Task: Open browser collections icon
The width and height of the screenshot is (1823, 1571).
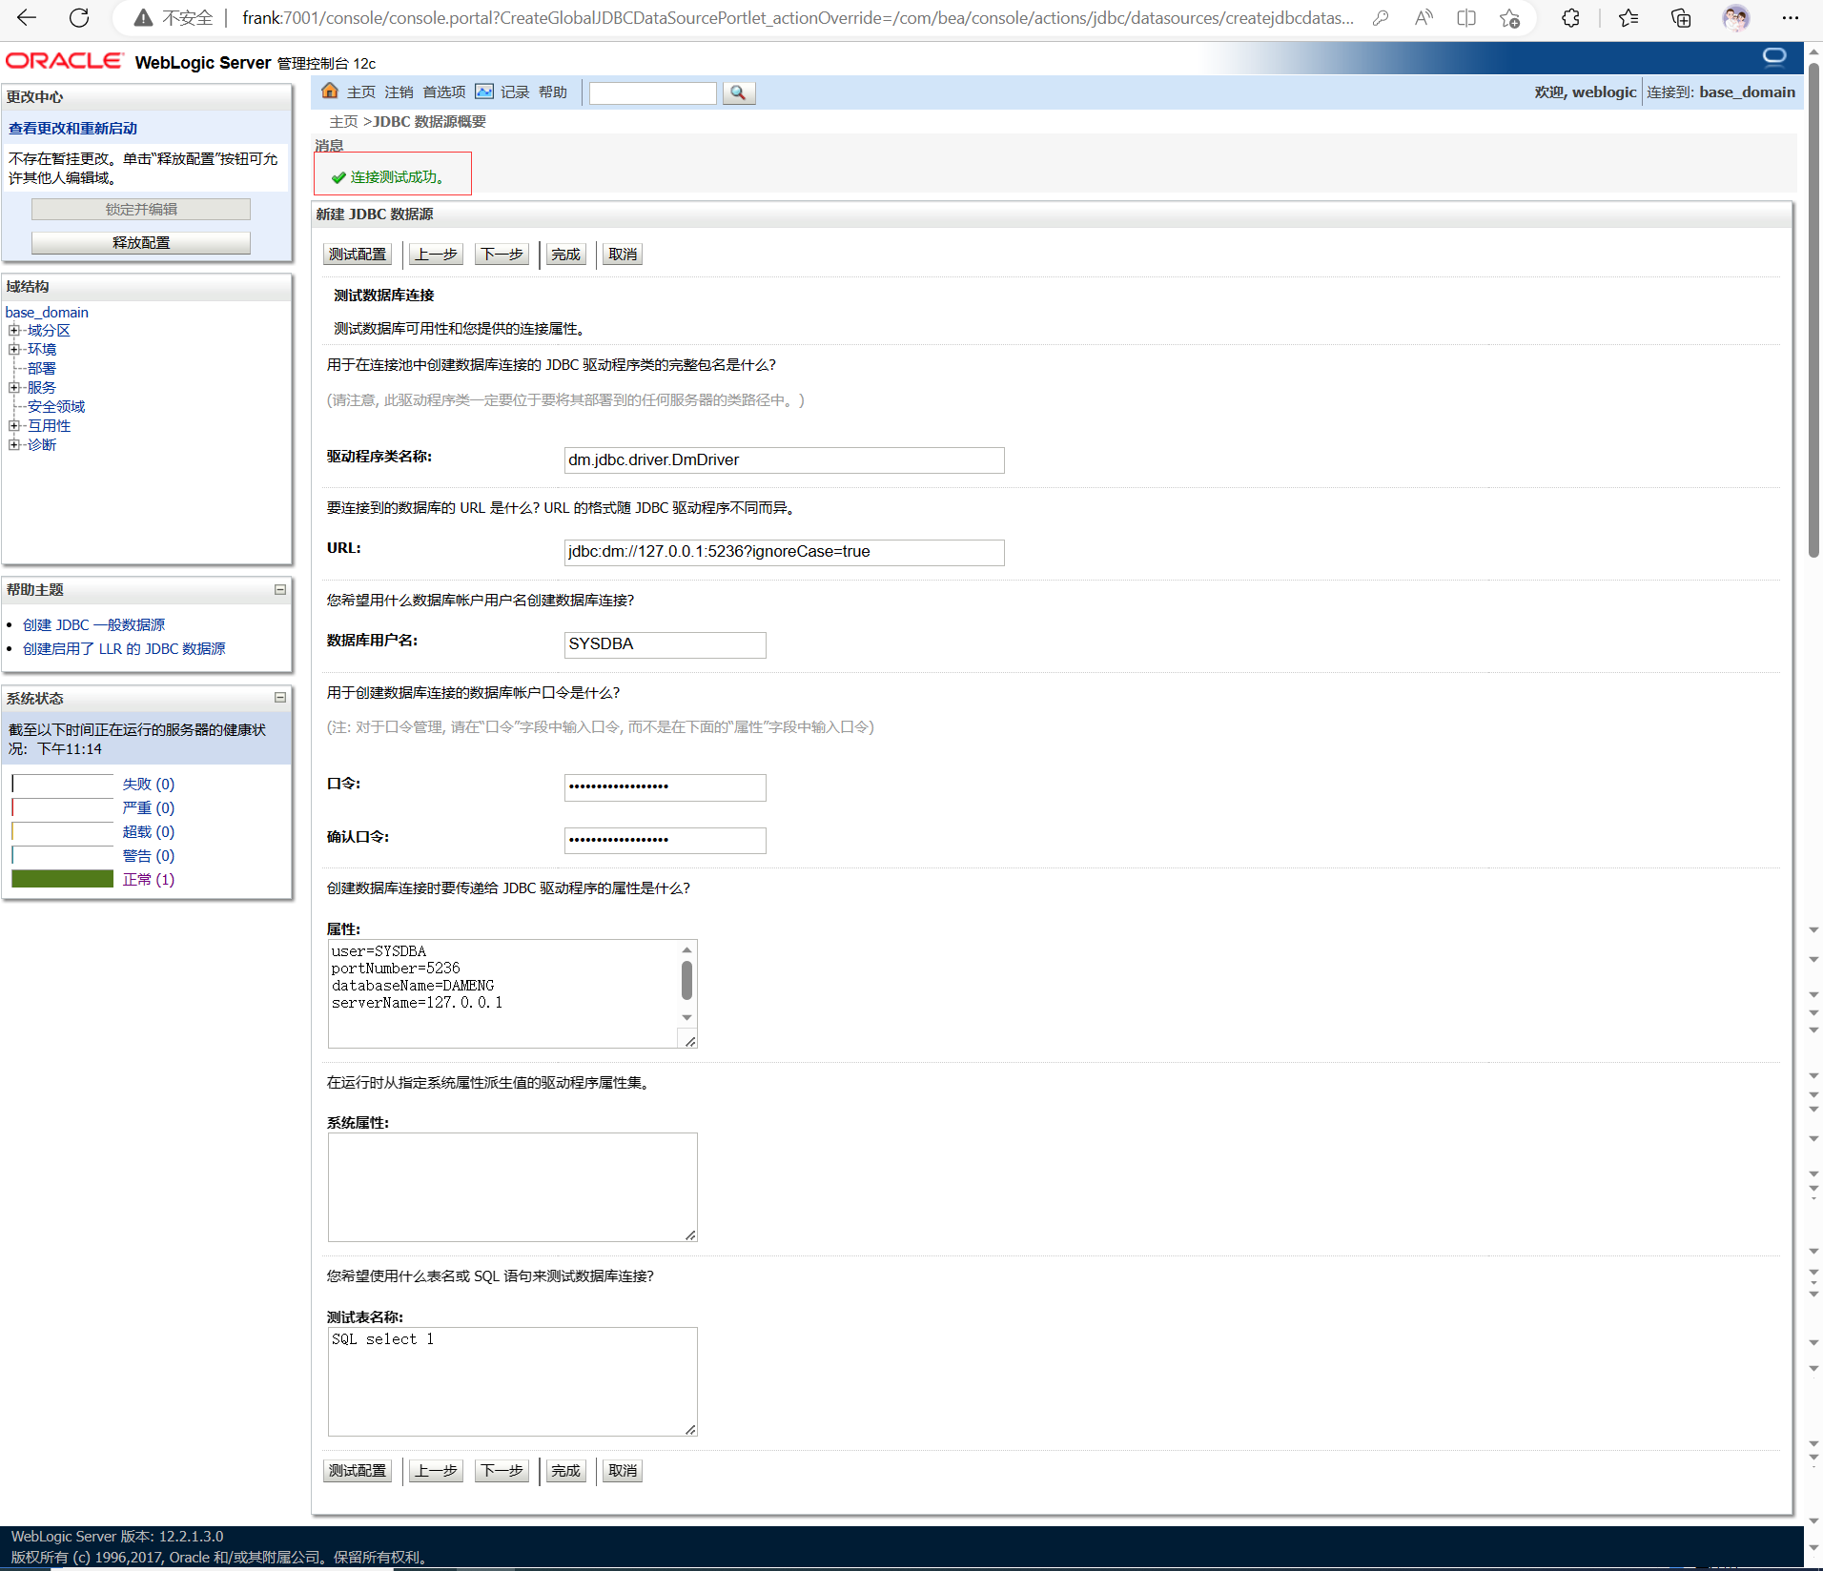Action: point(1681,18)
